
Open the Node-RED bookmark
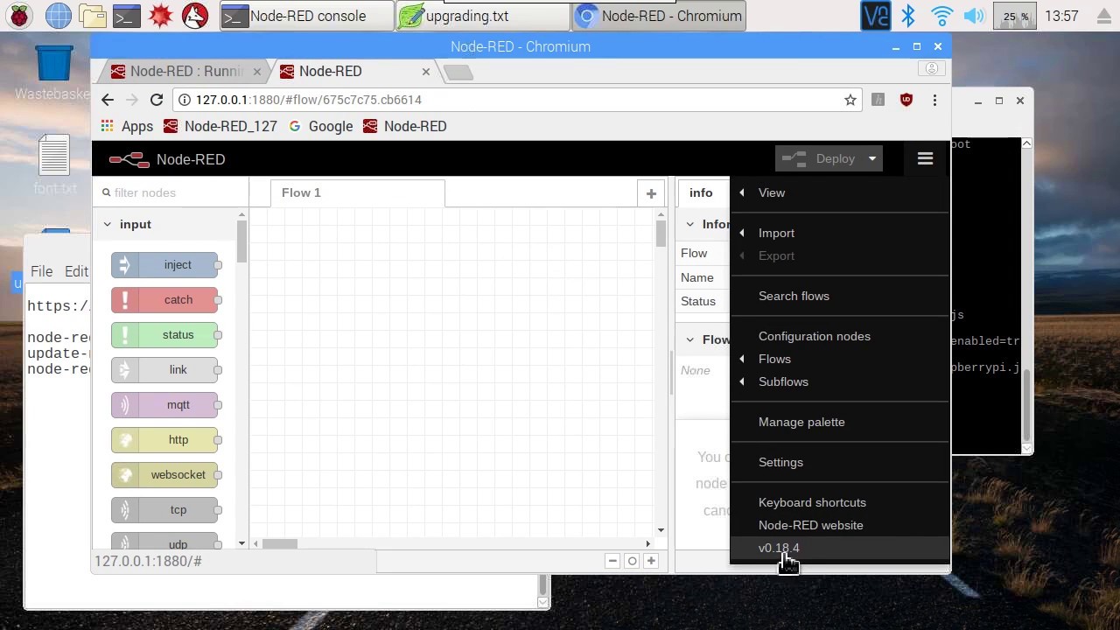coord(405,126)
